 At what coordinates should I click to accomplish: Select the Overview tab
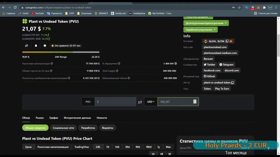[x=26, y=118]
